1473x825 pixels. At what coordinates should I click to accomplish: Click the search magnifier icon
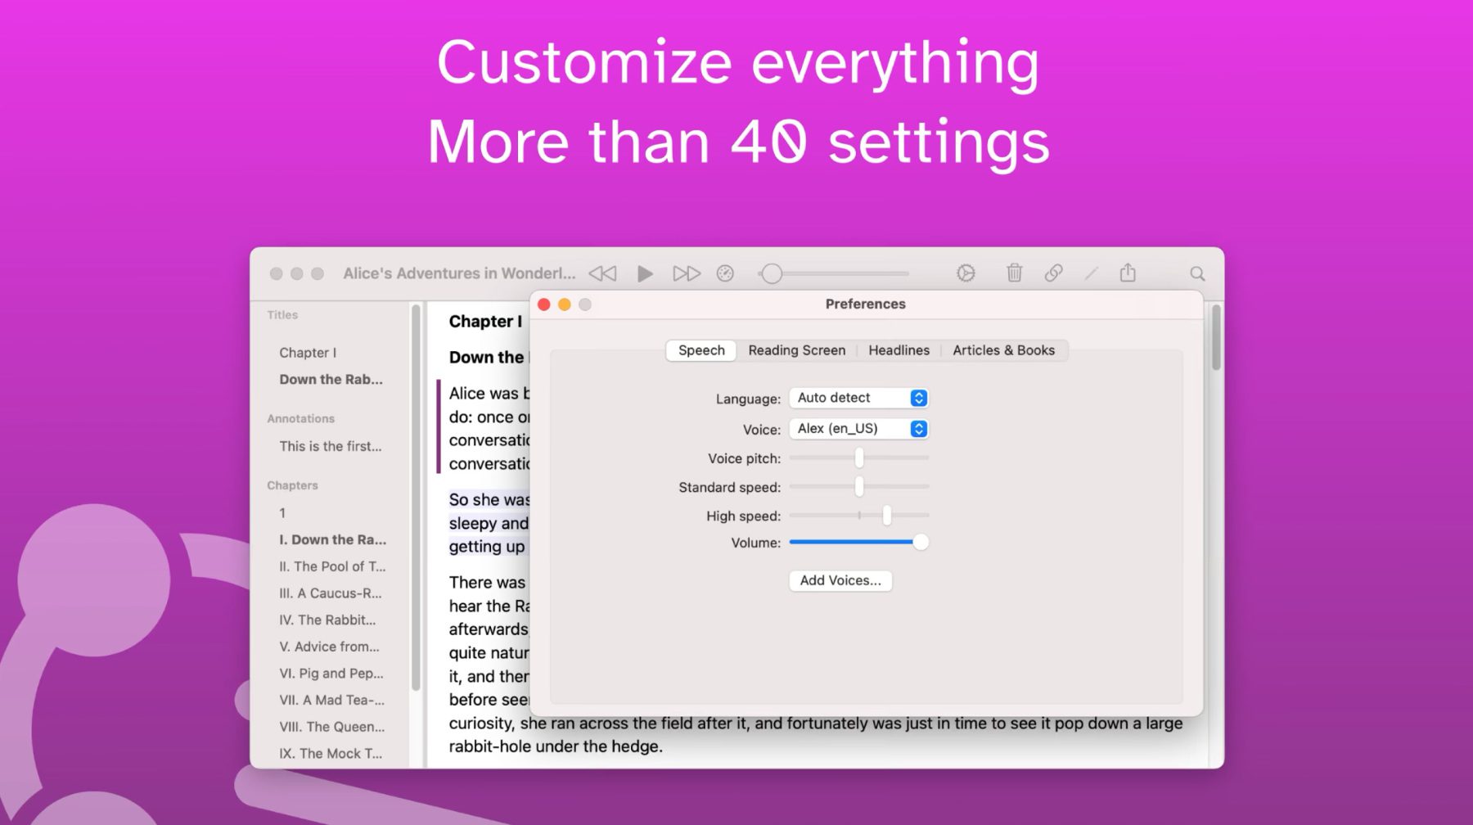point(1196,274)
